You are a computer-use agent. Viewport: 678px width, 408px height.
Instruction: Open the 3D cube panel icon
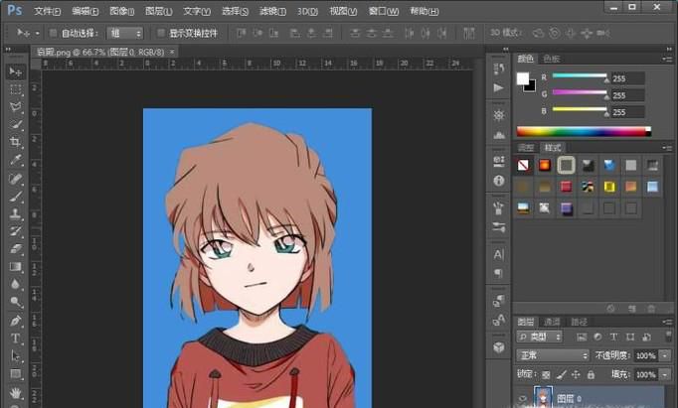tap(498, 347)
